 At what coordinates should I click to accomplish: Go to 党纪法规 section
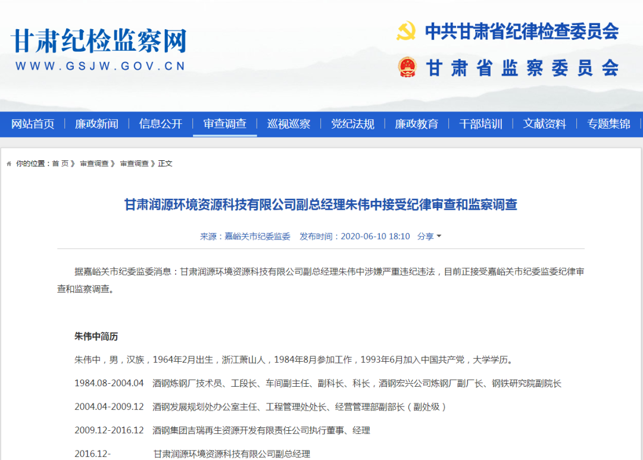click(352, 124)
